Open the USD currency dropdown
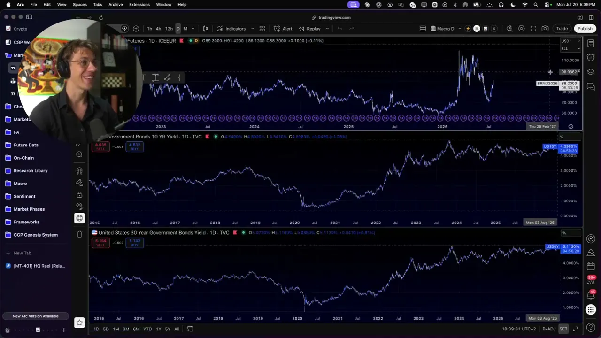601x338 pixels. coord(570,41)
